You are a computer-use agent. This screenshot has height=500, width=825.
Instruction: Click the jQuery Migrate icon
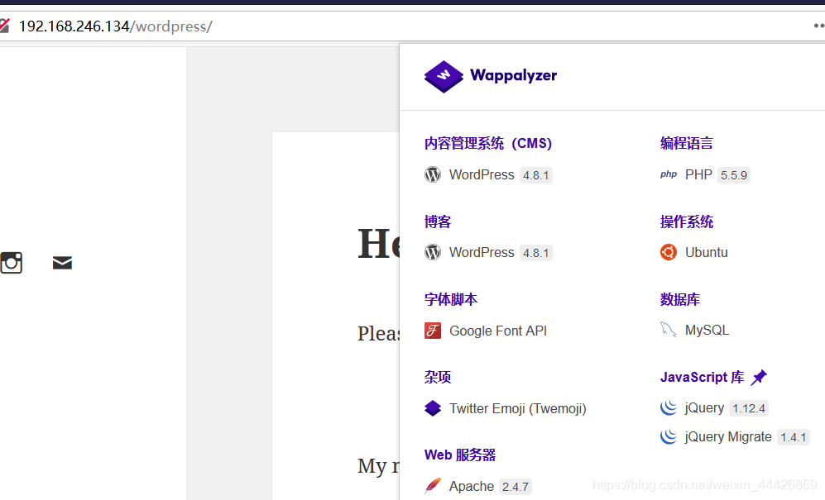(x=669, y=437)
